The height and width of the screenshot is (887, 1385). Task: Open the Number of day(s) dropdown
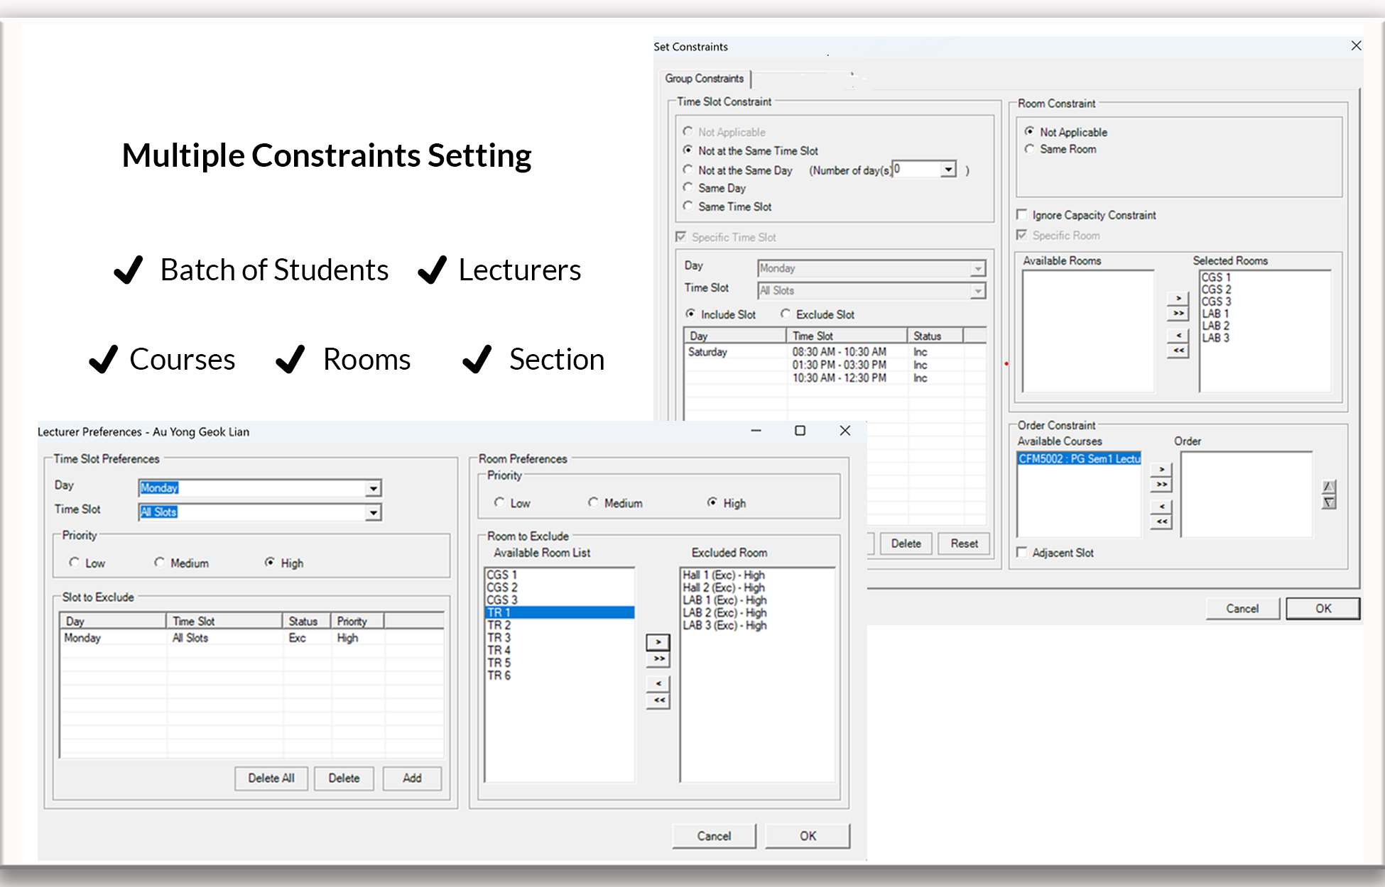[950, 170]
